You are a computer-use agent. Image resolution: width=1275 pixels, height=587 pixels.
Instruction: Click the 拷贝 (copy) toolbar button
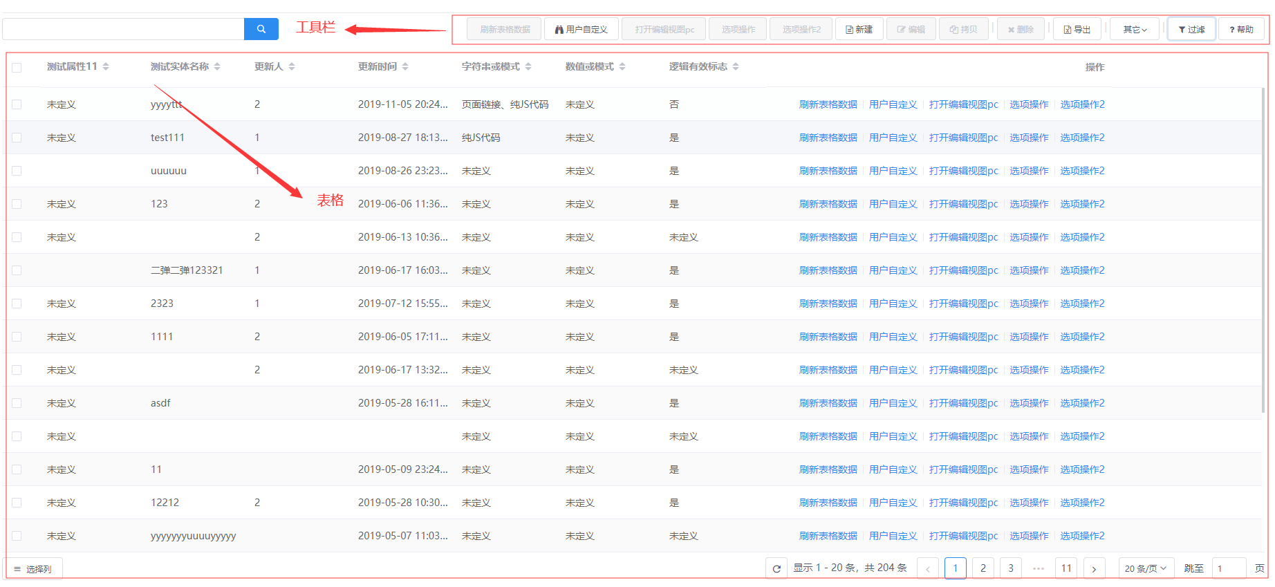[x=963, y=29]
